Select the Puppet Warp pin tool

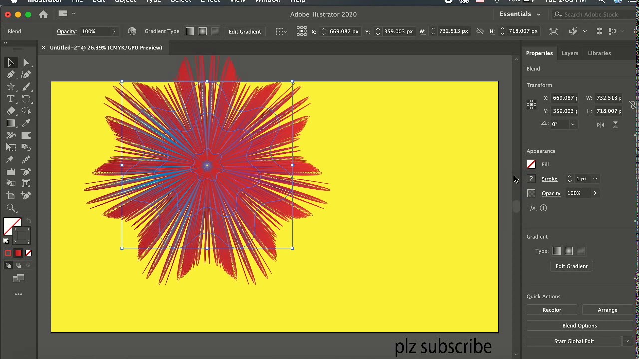[x=11, y=159]
